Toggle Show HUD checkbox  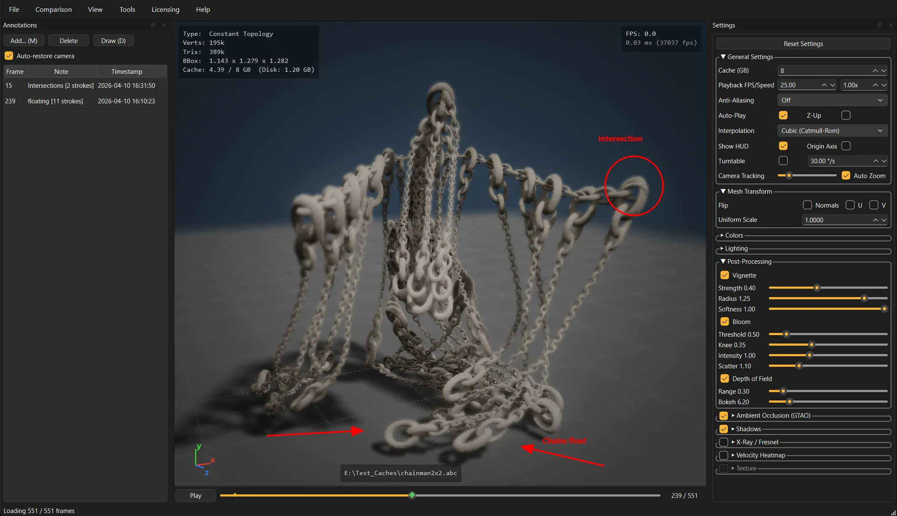pyautogui.click(x=783, y=146)
